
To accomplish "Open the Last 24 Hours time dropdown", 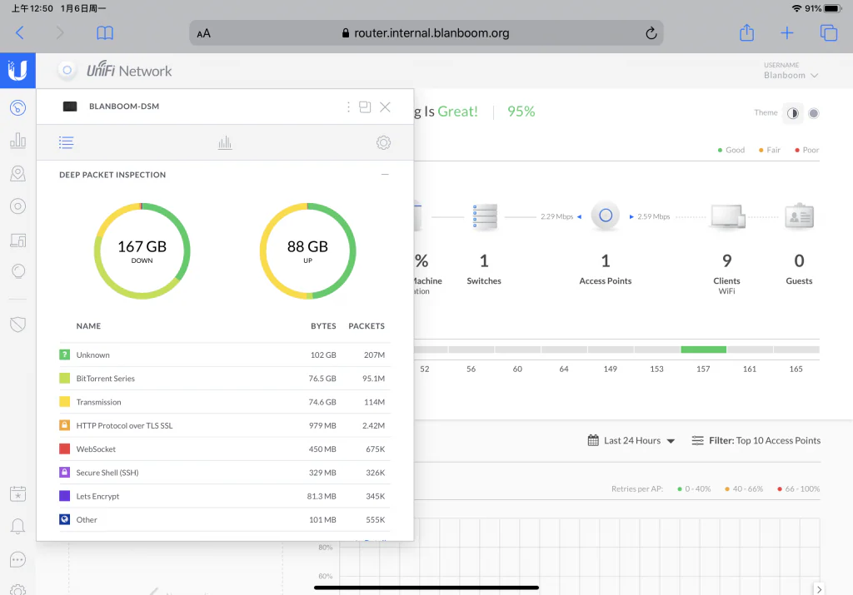I will 631,441.
